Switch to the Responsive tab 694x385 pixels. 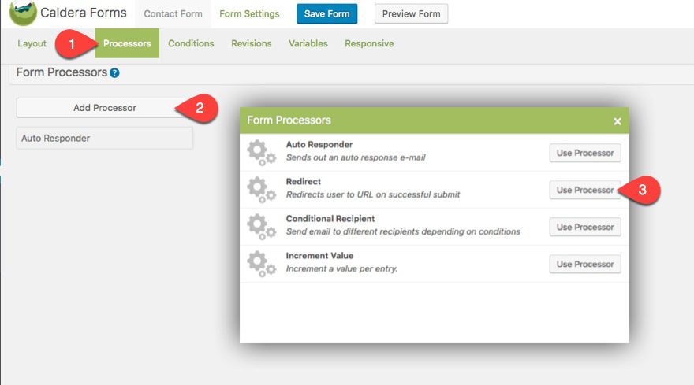(369, 43)
